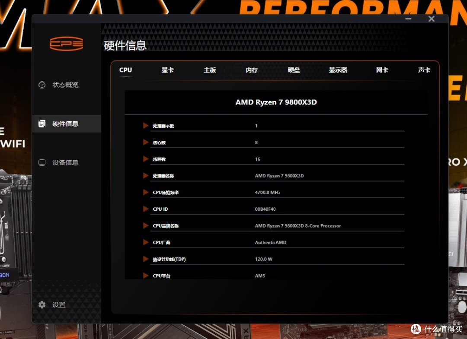This screenshot has width=467, height=339.
Task: Click the thread count value 16
Action: coord(258,159)
